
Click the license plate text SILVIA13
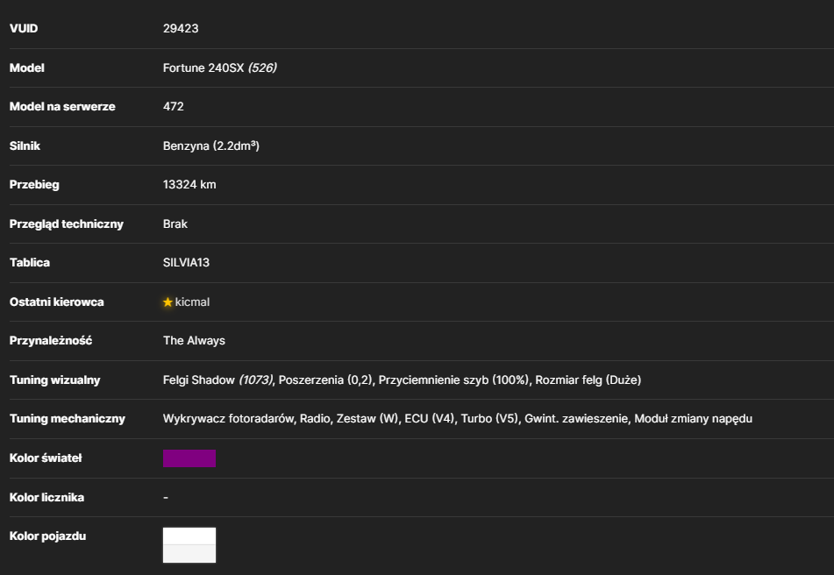click(186, 263)
